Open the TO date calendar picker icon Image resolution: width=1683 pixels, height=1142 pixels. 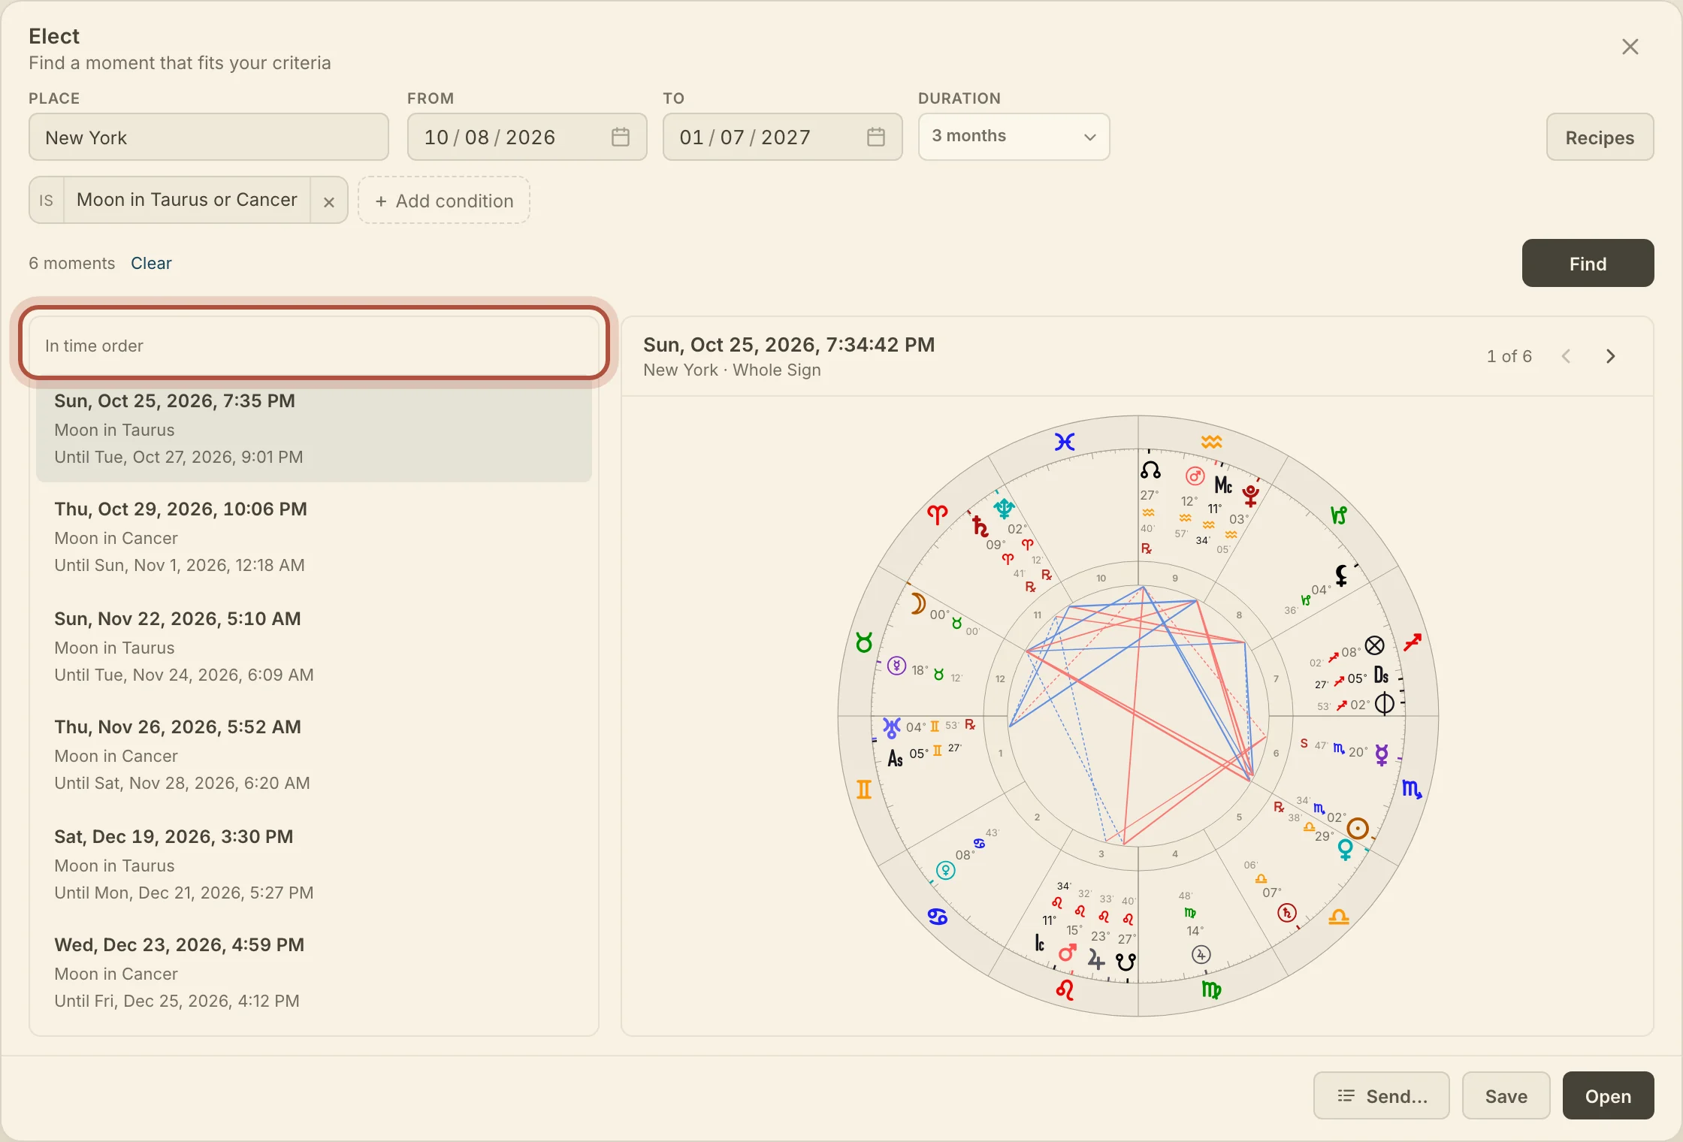tap(875, 137)
